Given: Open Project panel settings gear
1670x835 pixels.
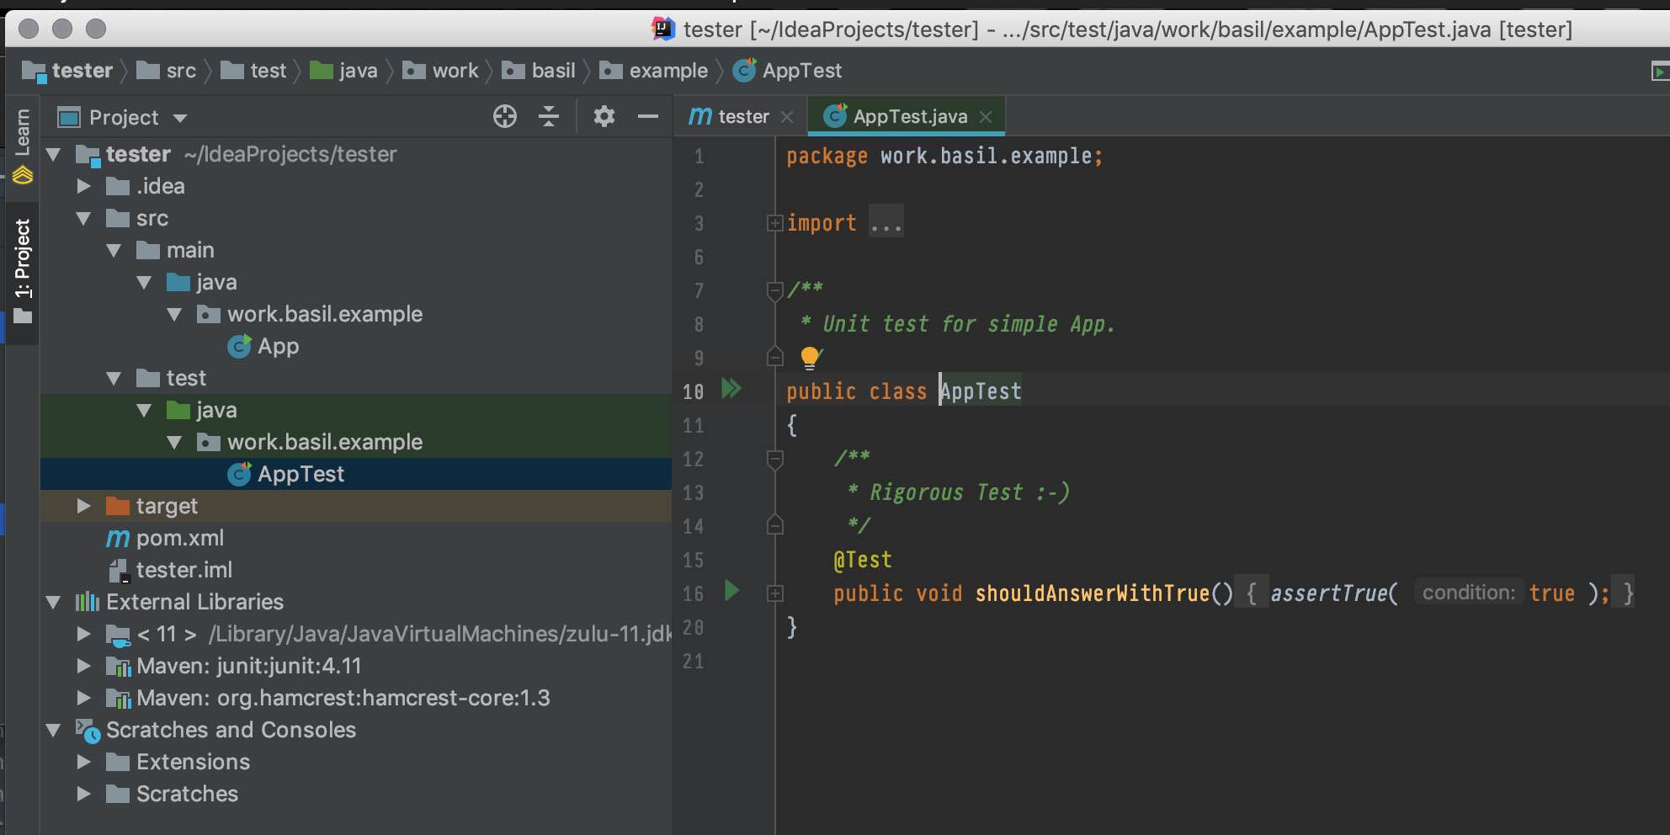Looking at the screenshot, I should [x=603, y=116].
